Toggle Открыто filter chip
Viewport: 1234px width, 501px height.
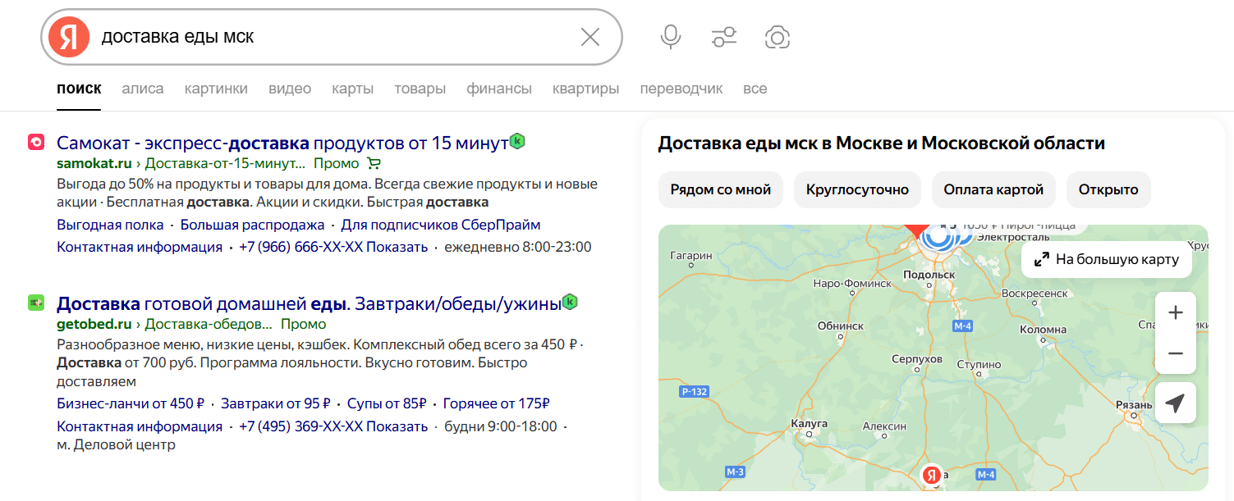click(x=1108, y=189)
